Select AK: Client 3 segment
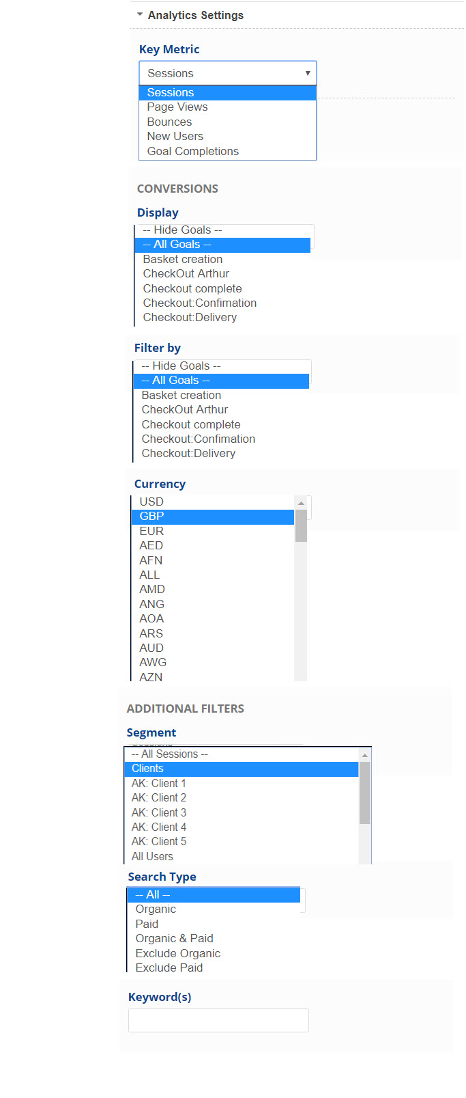The width and height of the screenshot is (466, 1098). click(x=159, y=813)
